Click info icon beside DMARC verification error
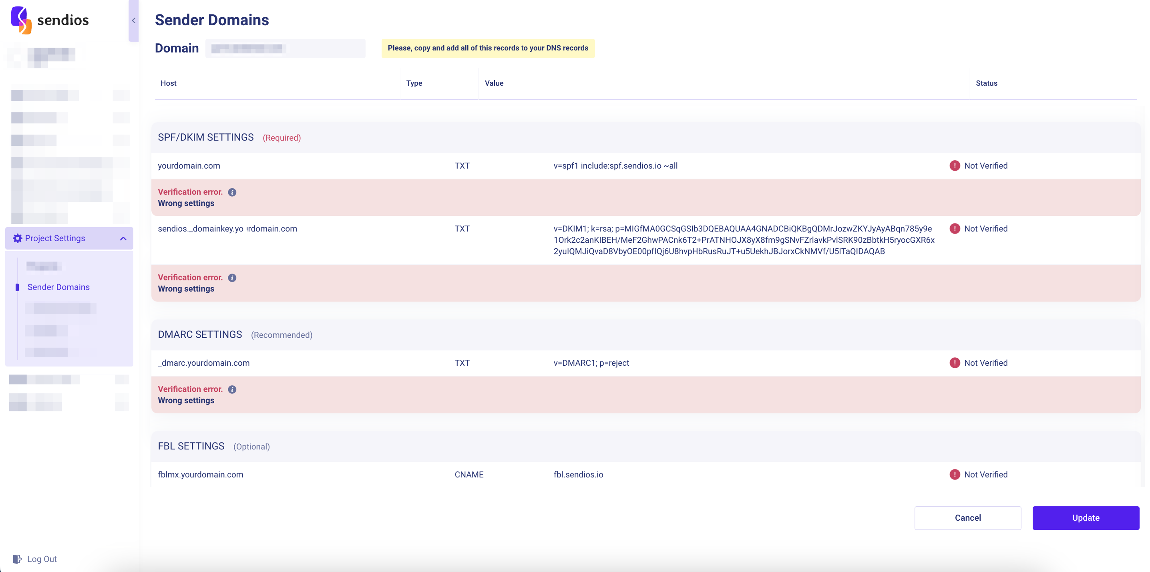Viewport: 1150px width, 572px height. click(232, 389)
